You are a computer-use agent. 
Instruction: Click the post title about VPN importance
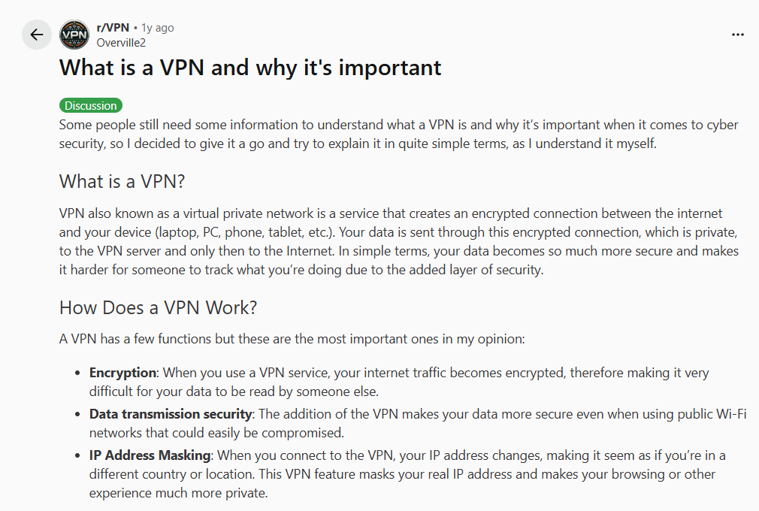tap(250, 68)
